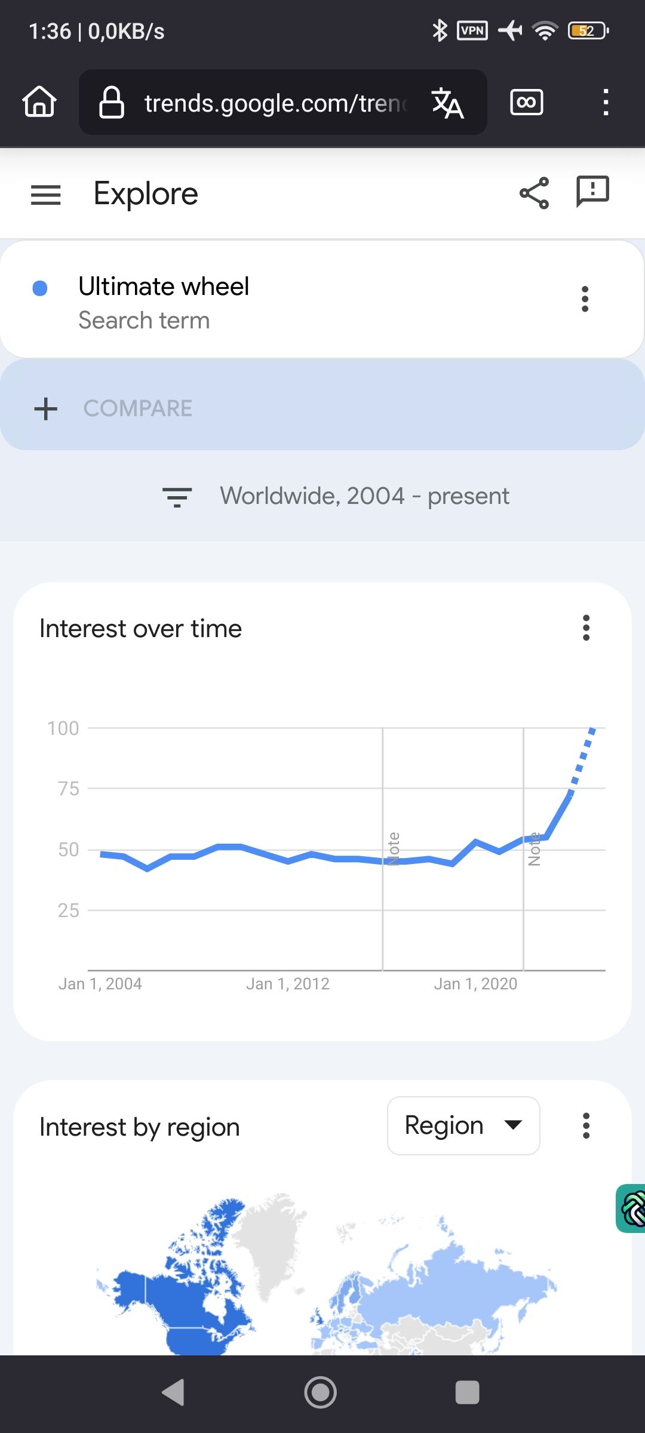Tap the filter settings icon
The image size is (645, 1433).
[x=177, y=497]
